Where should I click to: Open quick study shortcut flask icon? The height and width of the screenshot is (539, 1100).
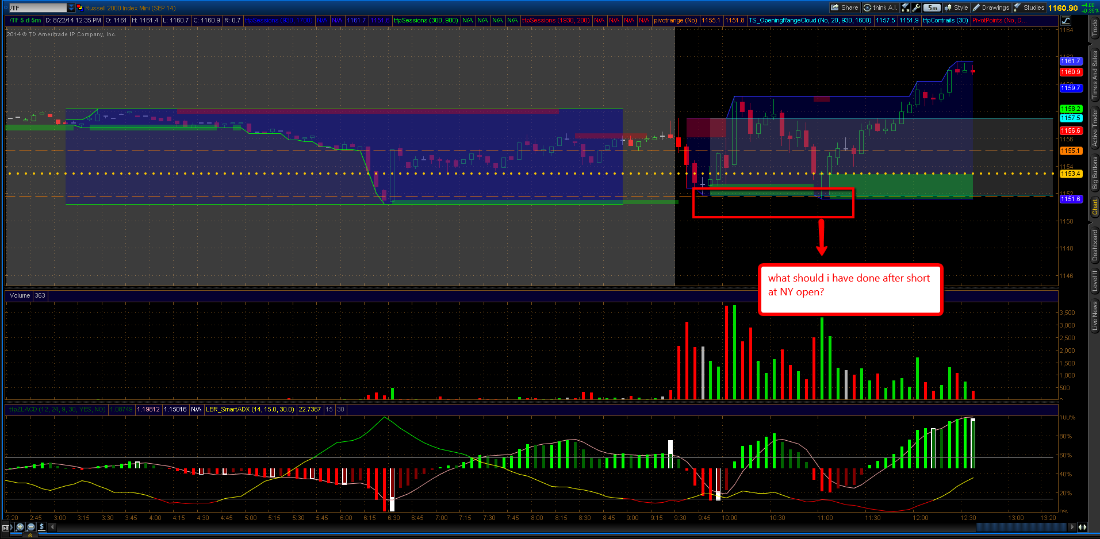(906, 7)
